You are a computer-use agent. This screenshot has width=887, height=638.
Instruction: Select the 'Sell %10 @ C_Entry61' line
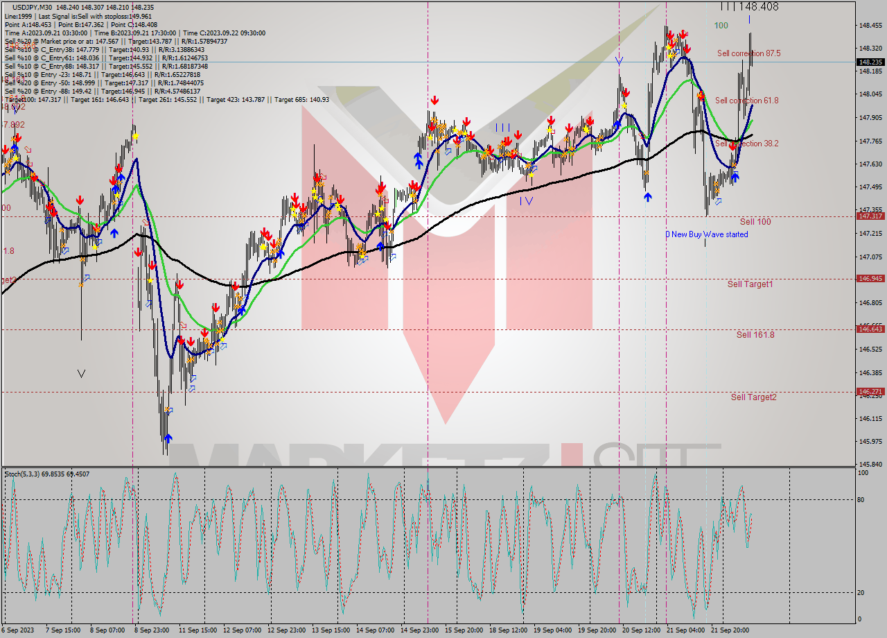[106, 58]
